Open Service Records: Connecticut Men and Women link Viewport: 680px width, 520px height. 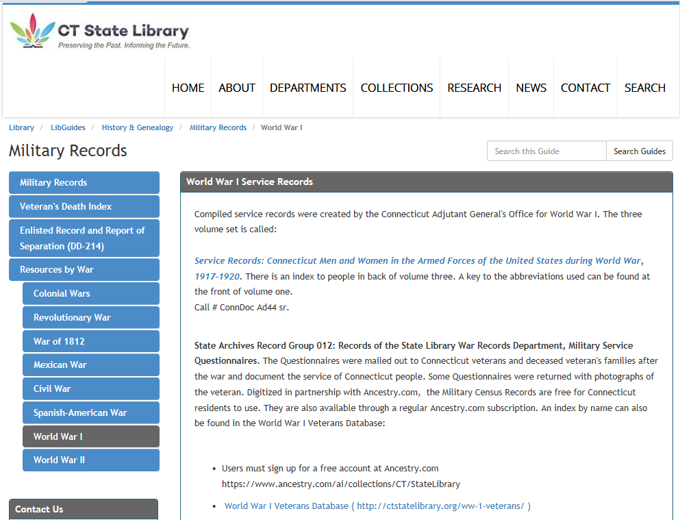coord(419,260)
